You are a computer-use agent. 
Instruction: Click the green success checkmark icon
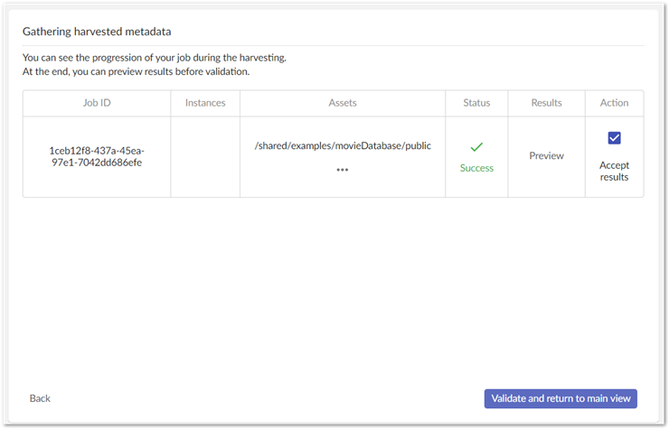(476, 147)
